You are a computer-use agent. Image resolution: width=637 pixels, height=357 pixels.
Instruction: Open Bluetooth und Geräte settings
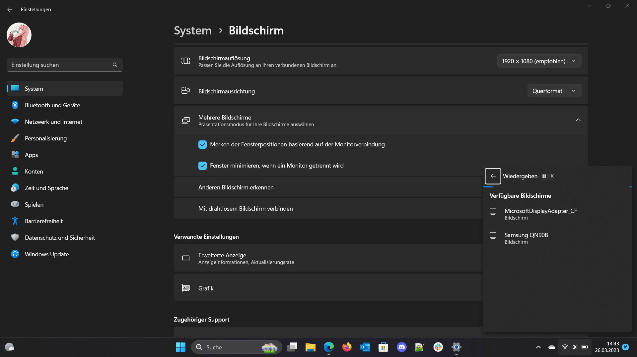(52, 105)
